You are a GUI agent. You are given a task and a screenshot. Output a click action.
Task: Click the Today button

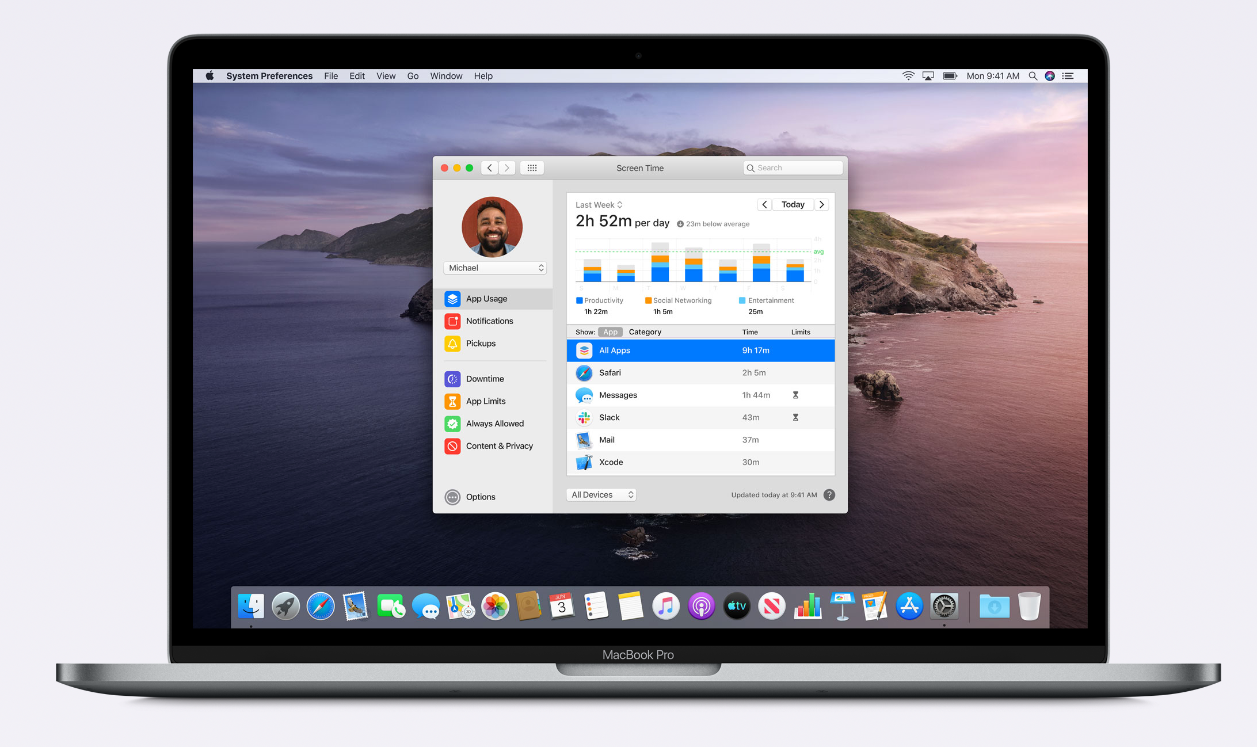point(793,205)
